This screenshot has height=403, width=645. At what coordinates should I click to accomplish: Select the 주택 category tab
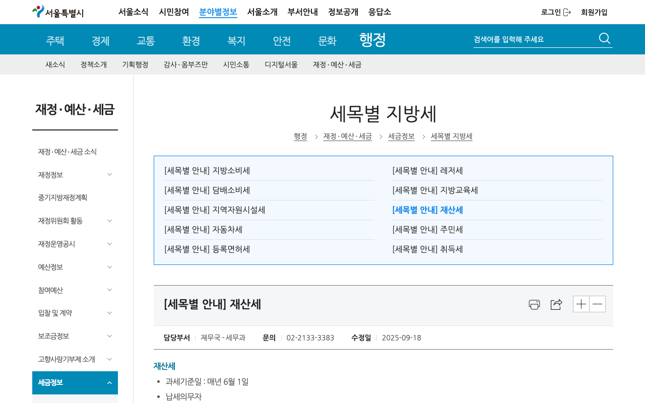tap(55, 41)
